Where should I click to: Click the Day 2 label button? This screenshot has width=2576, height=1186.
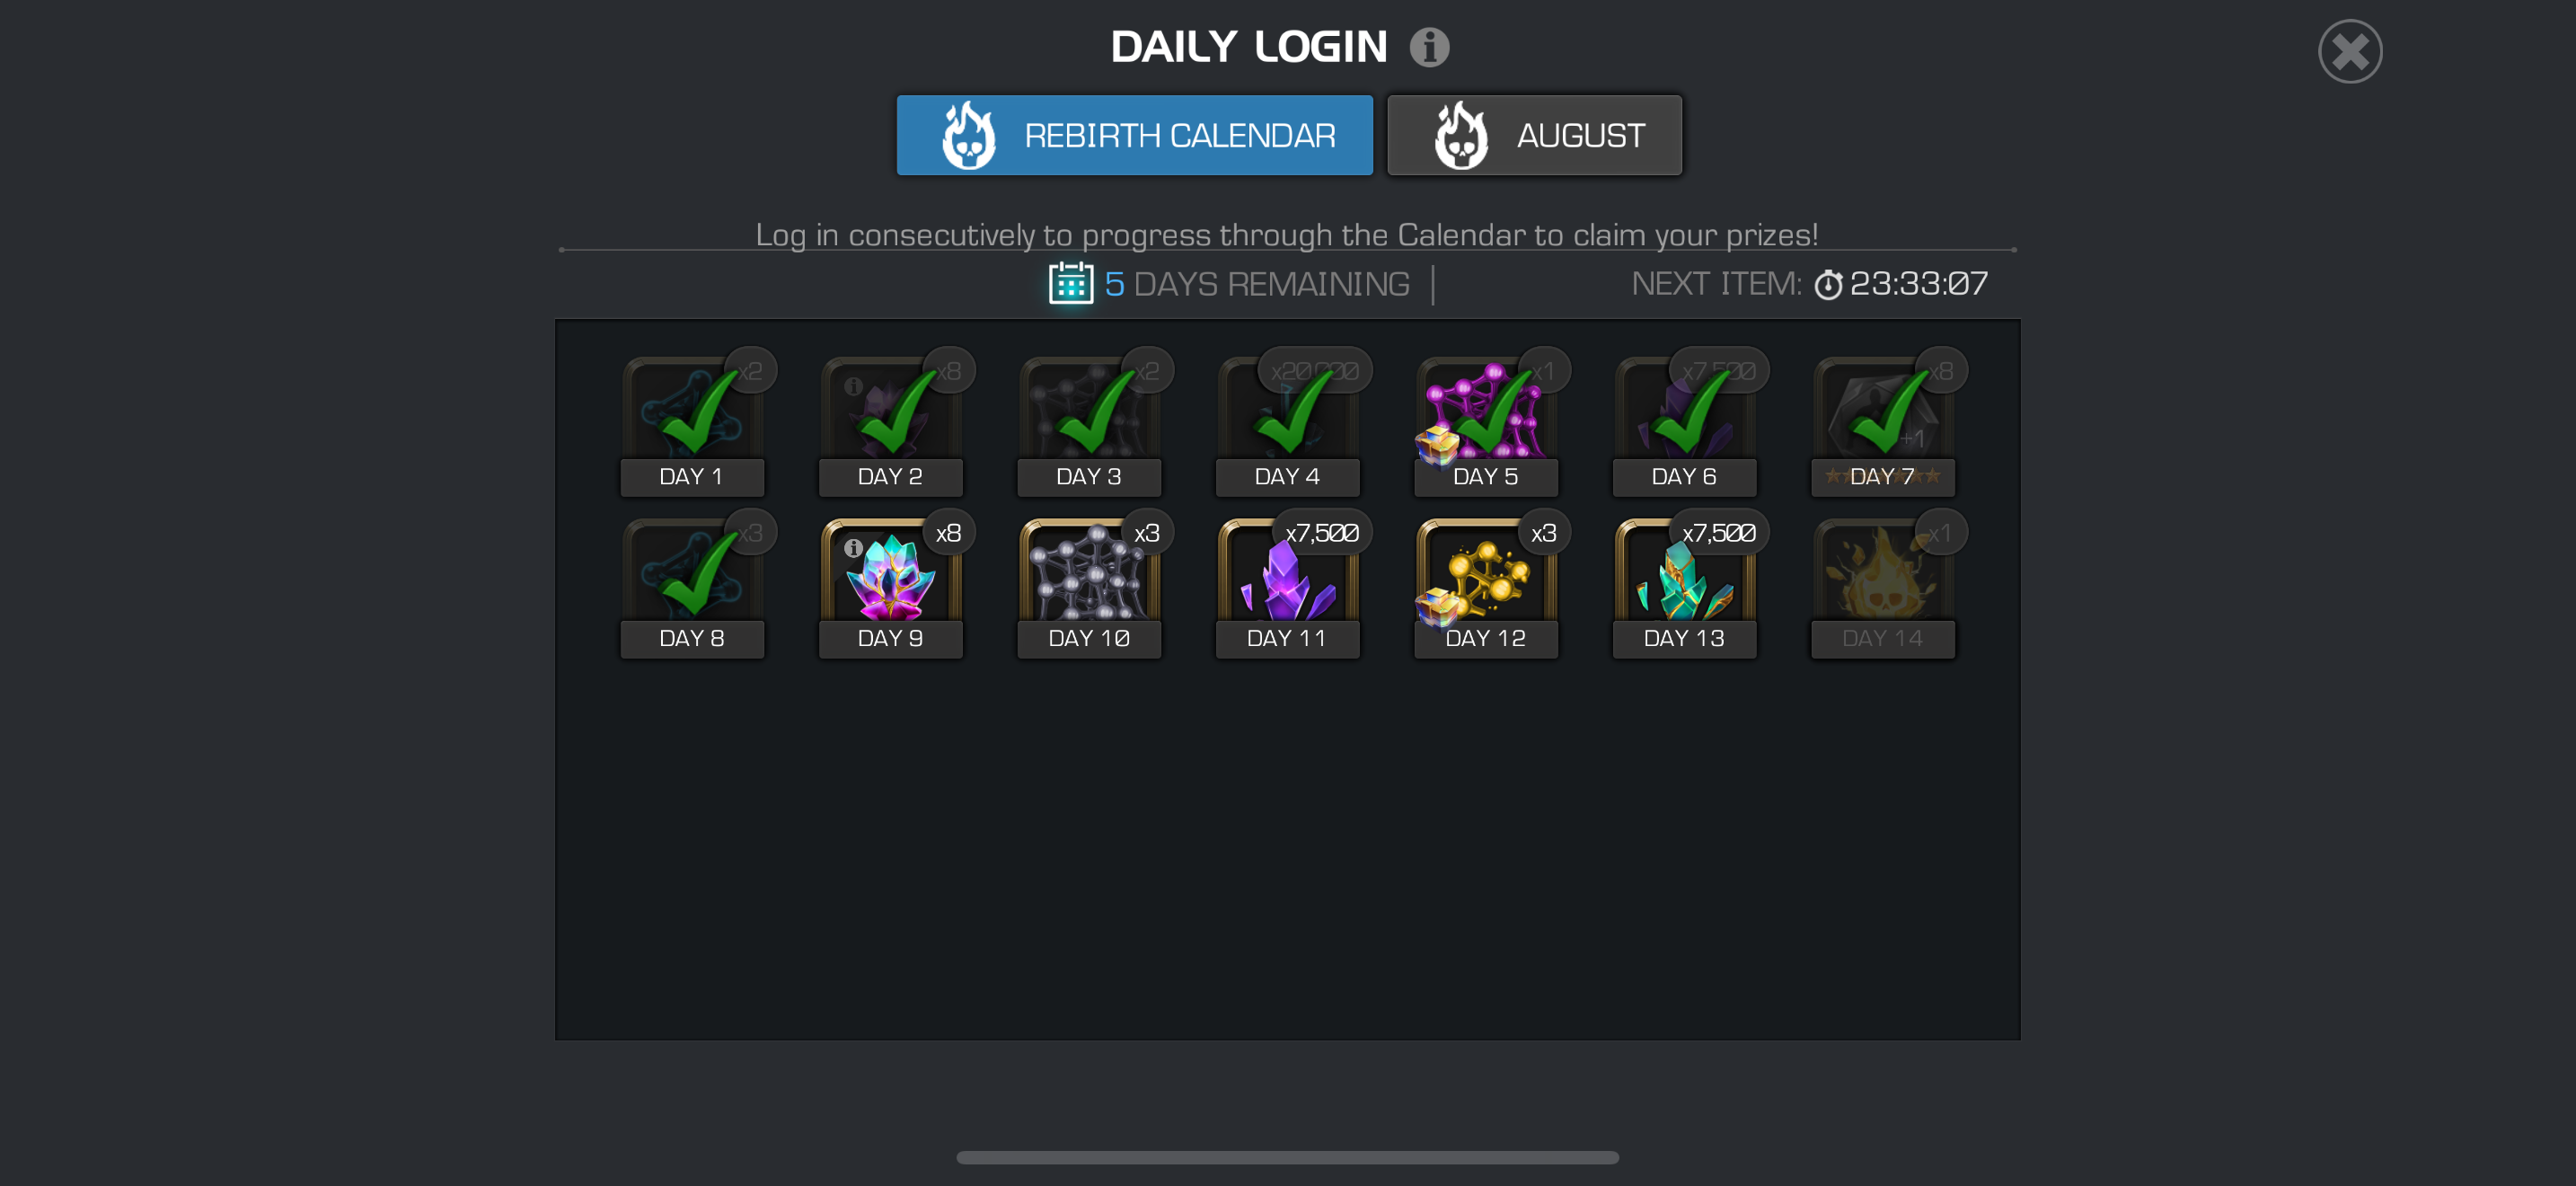890,477
